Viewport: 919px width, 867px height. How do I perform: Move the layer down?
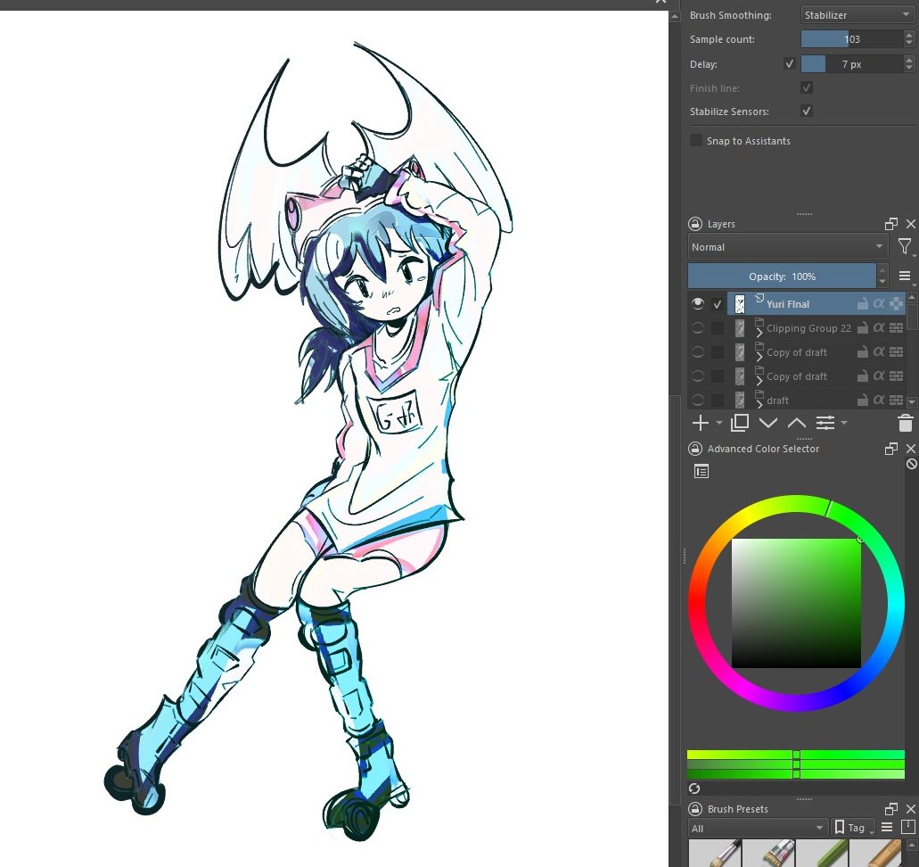[767, 423]
